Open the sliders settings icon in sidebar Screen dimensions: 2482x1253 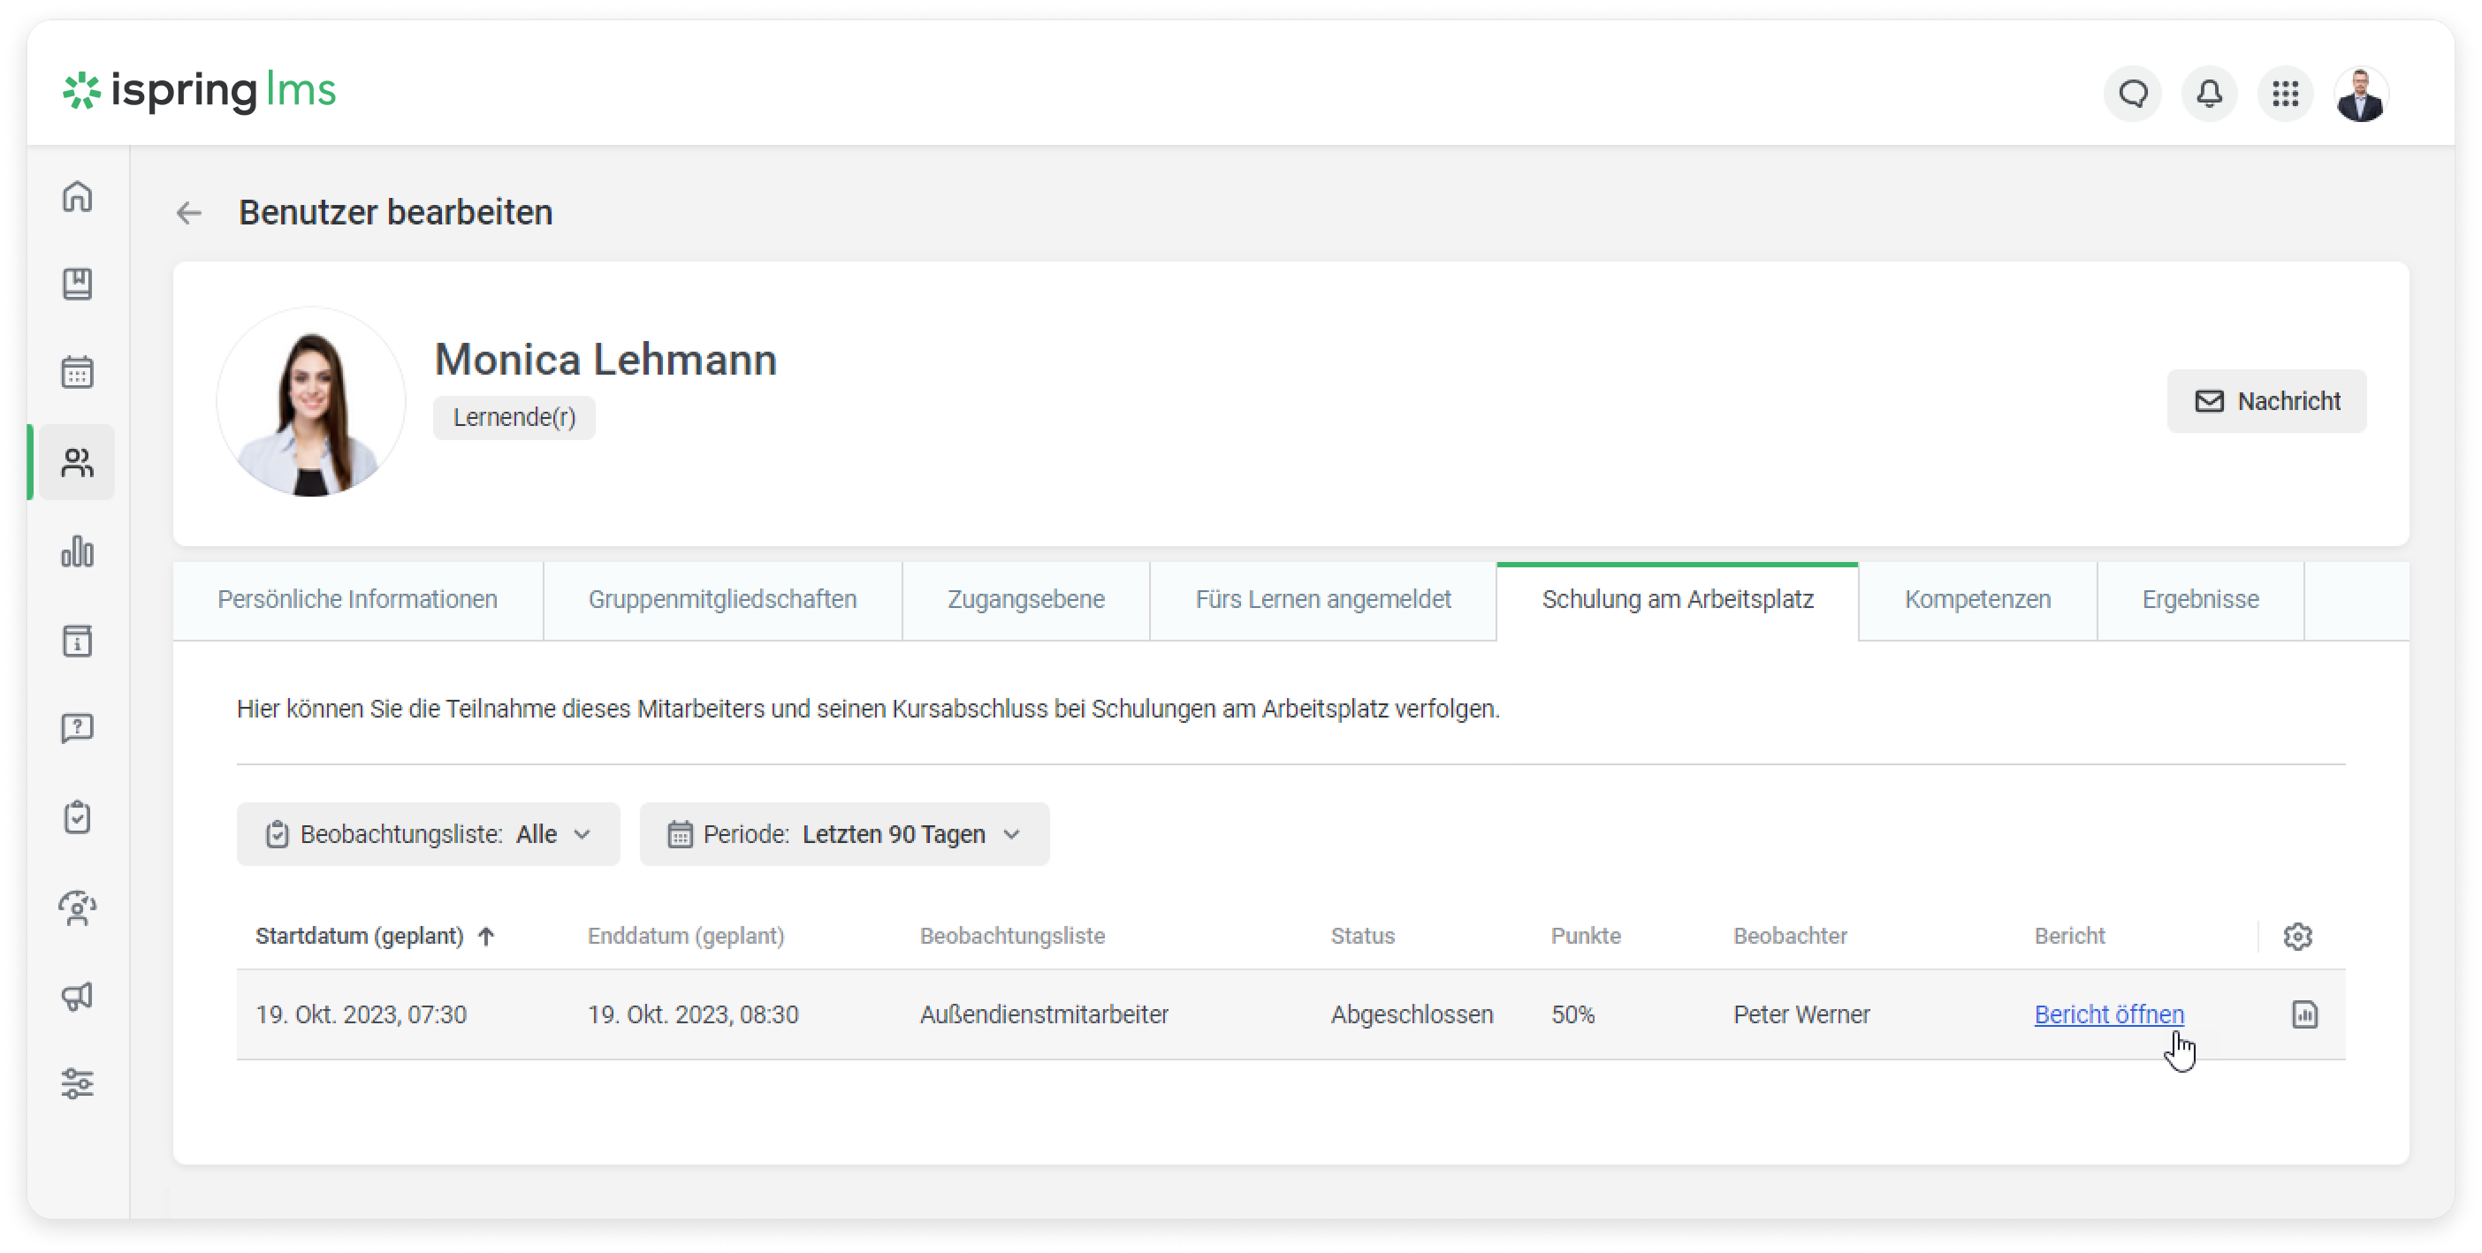77,1083
